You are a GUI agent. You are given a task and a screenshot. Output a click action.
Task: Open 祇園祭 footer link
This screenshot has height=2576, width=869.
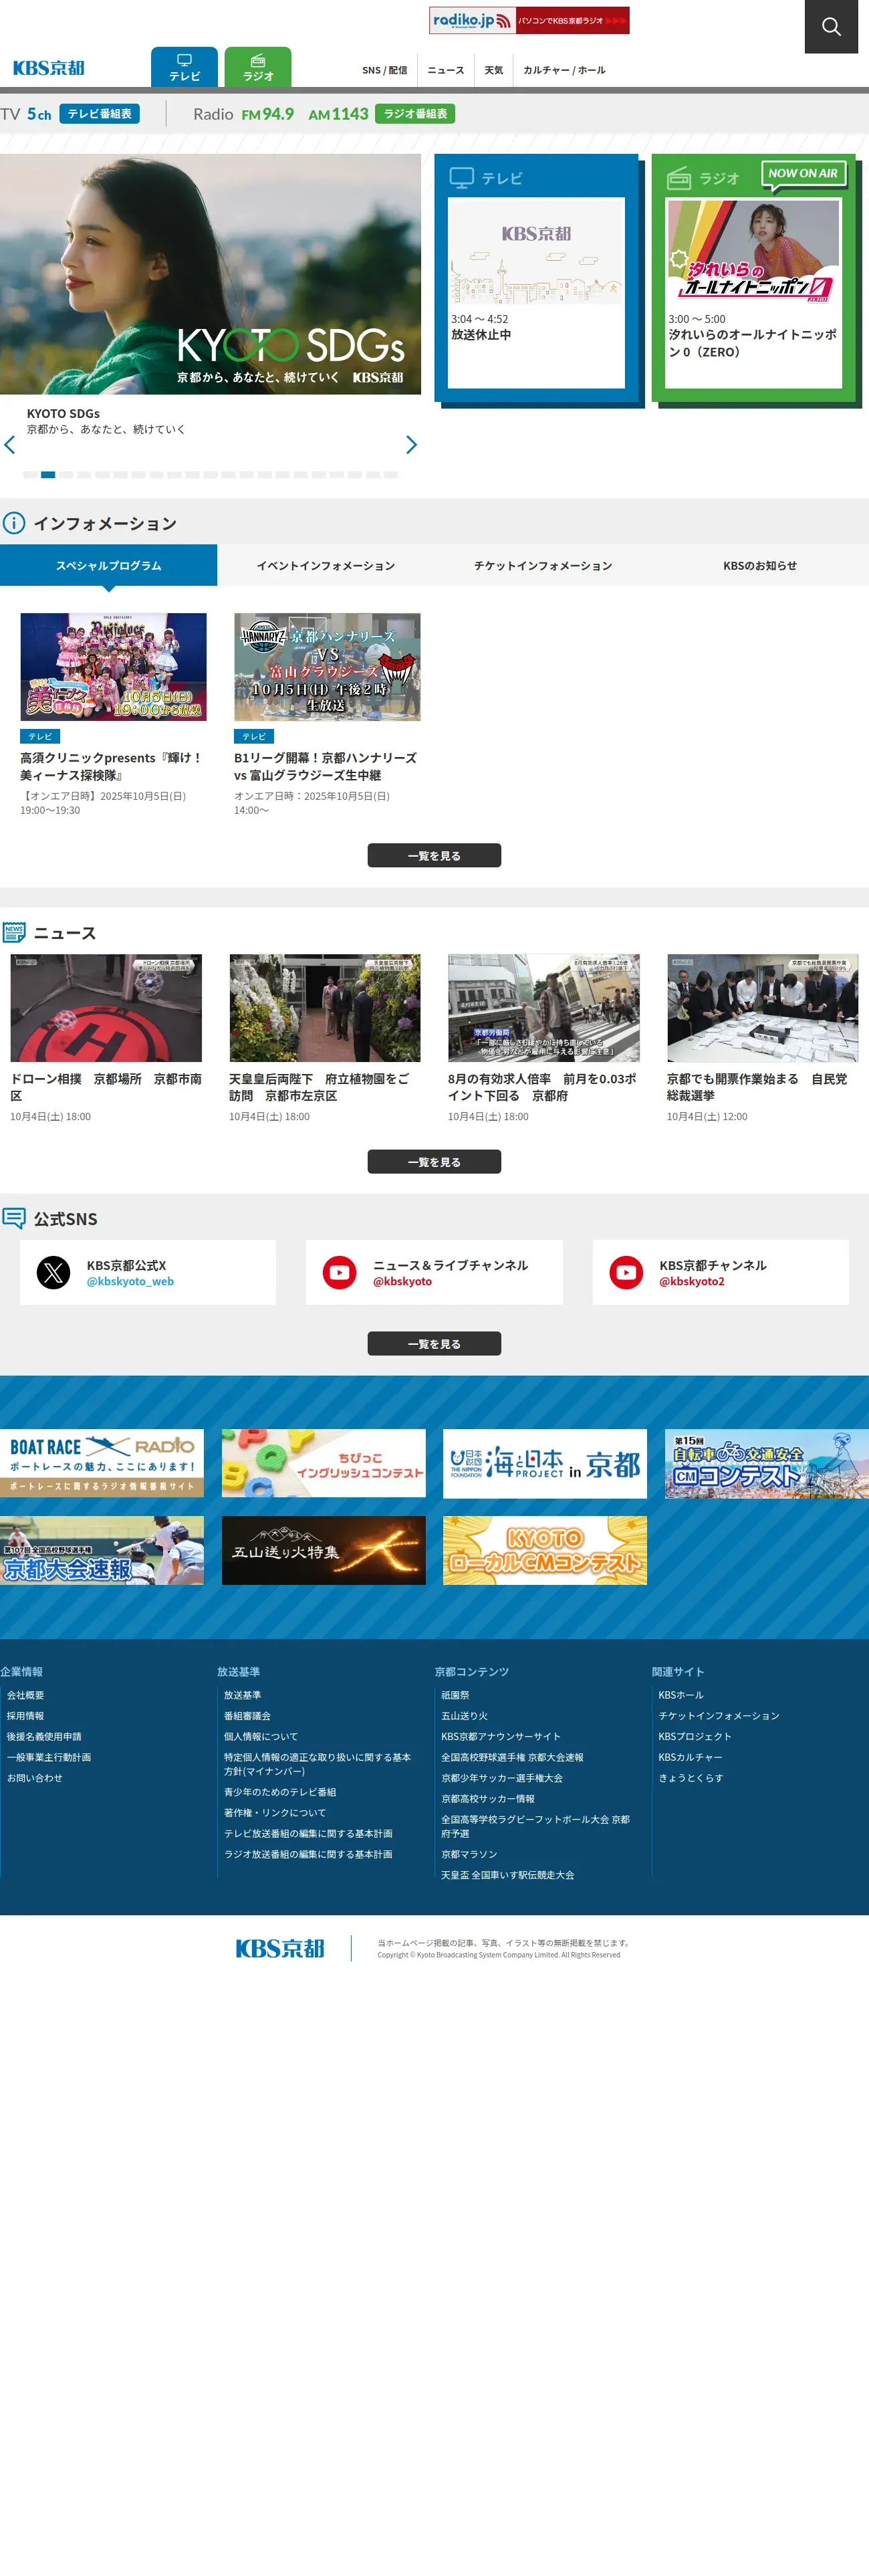(455, 1695)
